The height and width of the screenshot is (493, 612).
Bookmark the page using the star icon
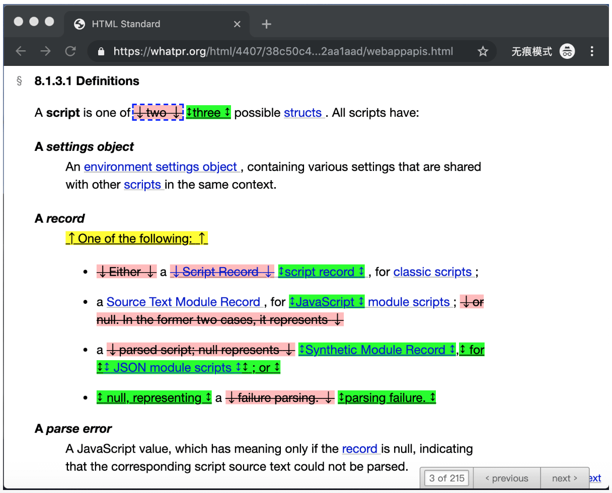[x=483, y=51]
